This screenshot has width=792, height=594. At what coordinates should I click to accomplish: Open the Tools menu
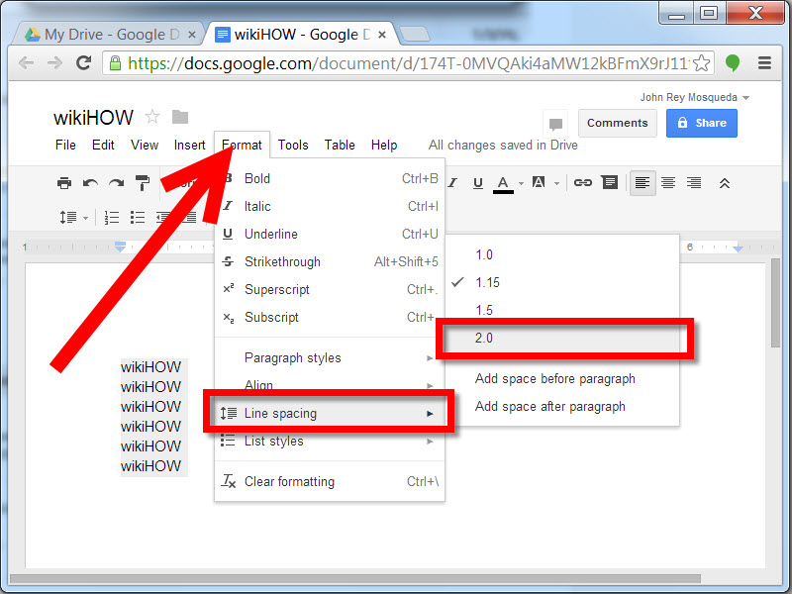click(293, 145)
